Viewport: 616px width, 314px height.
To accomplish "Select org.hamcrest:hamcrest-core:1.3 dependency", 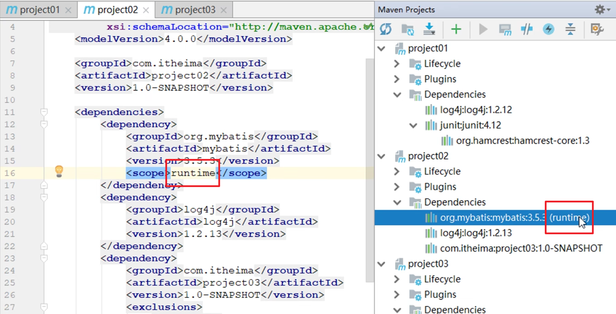I will (x=523, y=141).
